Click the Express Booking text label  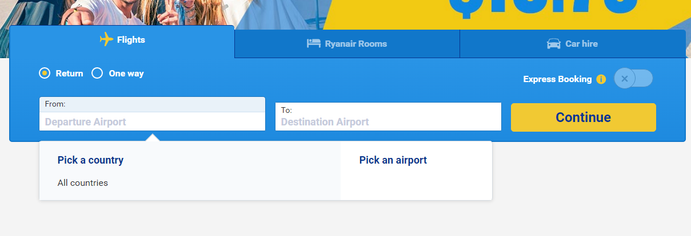[x=557, y=79]
